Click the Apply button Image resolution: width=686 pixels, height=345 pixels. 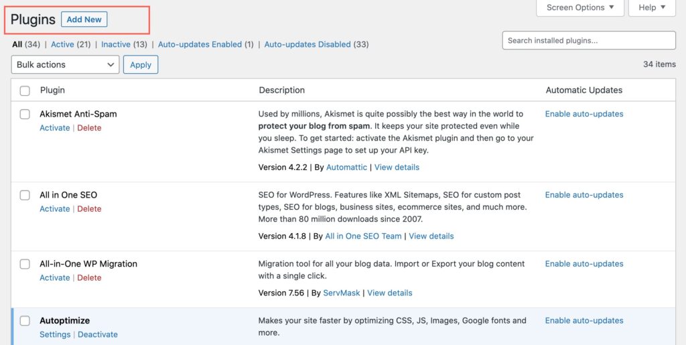tap(141, 65)
